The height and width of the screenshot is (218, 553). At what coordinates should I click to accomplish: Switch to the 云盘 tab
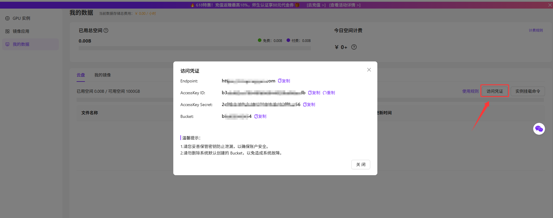[x=81, y=75]
